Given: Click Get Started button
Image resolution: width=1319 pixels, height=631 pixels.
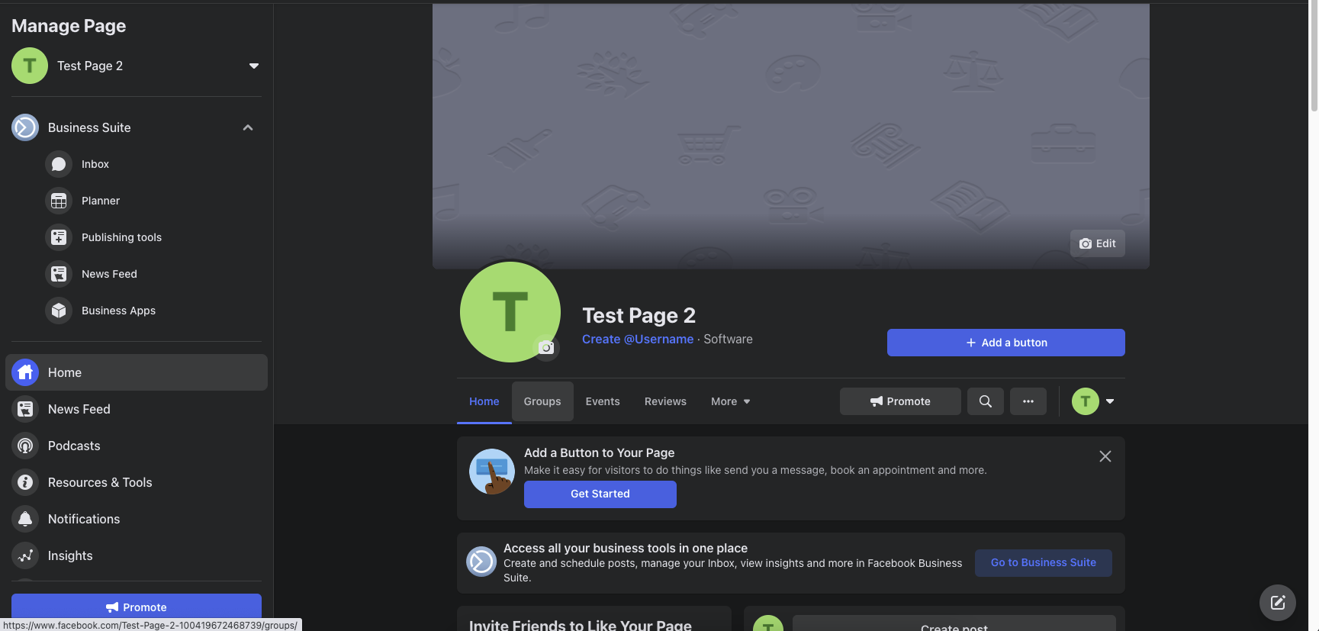Looking at the screenshot, I should pyautogui.click(x=600, y=494).
